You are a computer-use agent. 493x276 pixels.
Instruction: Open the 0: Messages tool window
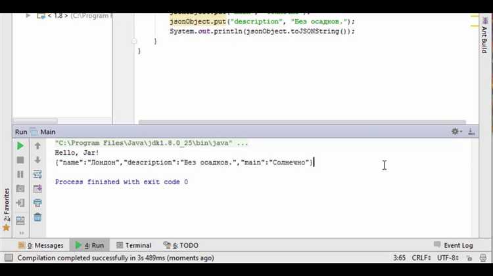tap(41, 246)
